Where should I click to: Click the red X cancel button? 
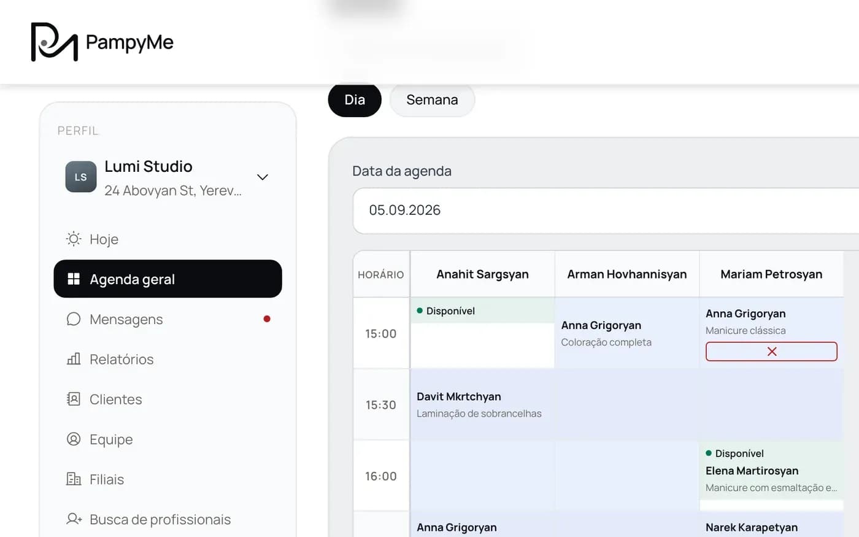[x=771, y=351]
